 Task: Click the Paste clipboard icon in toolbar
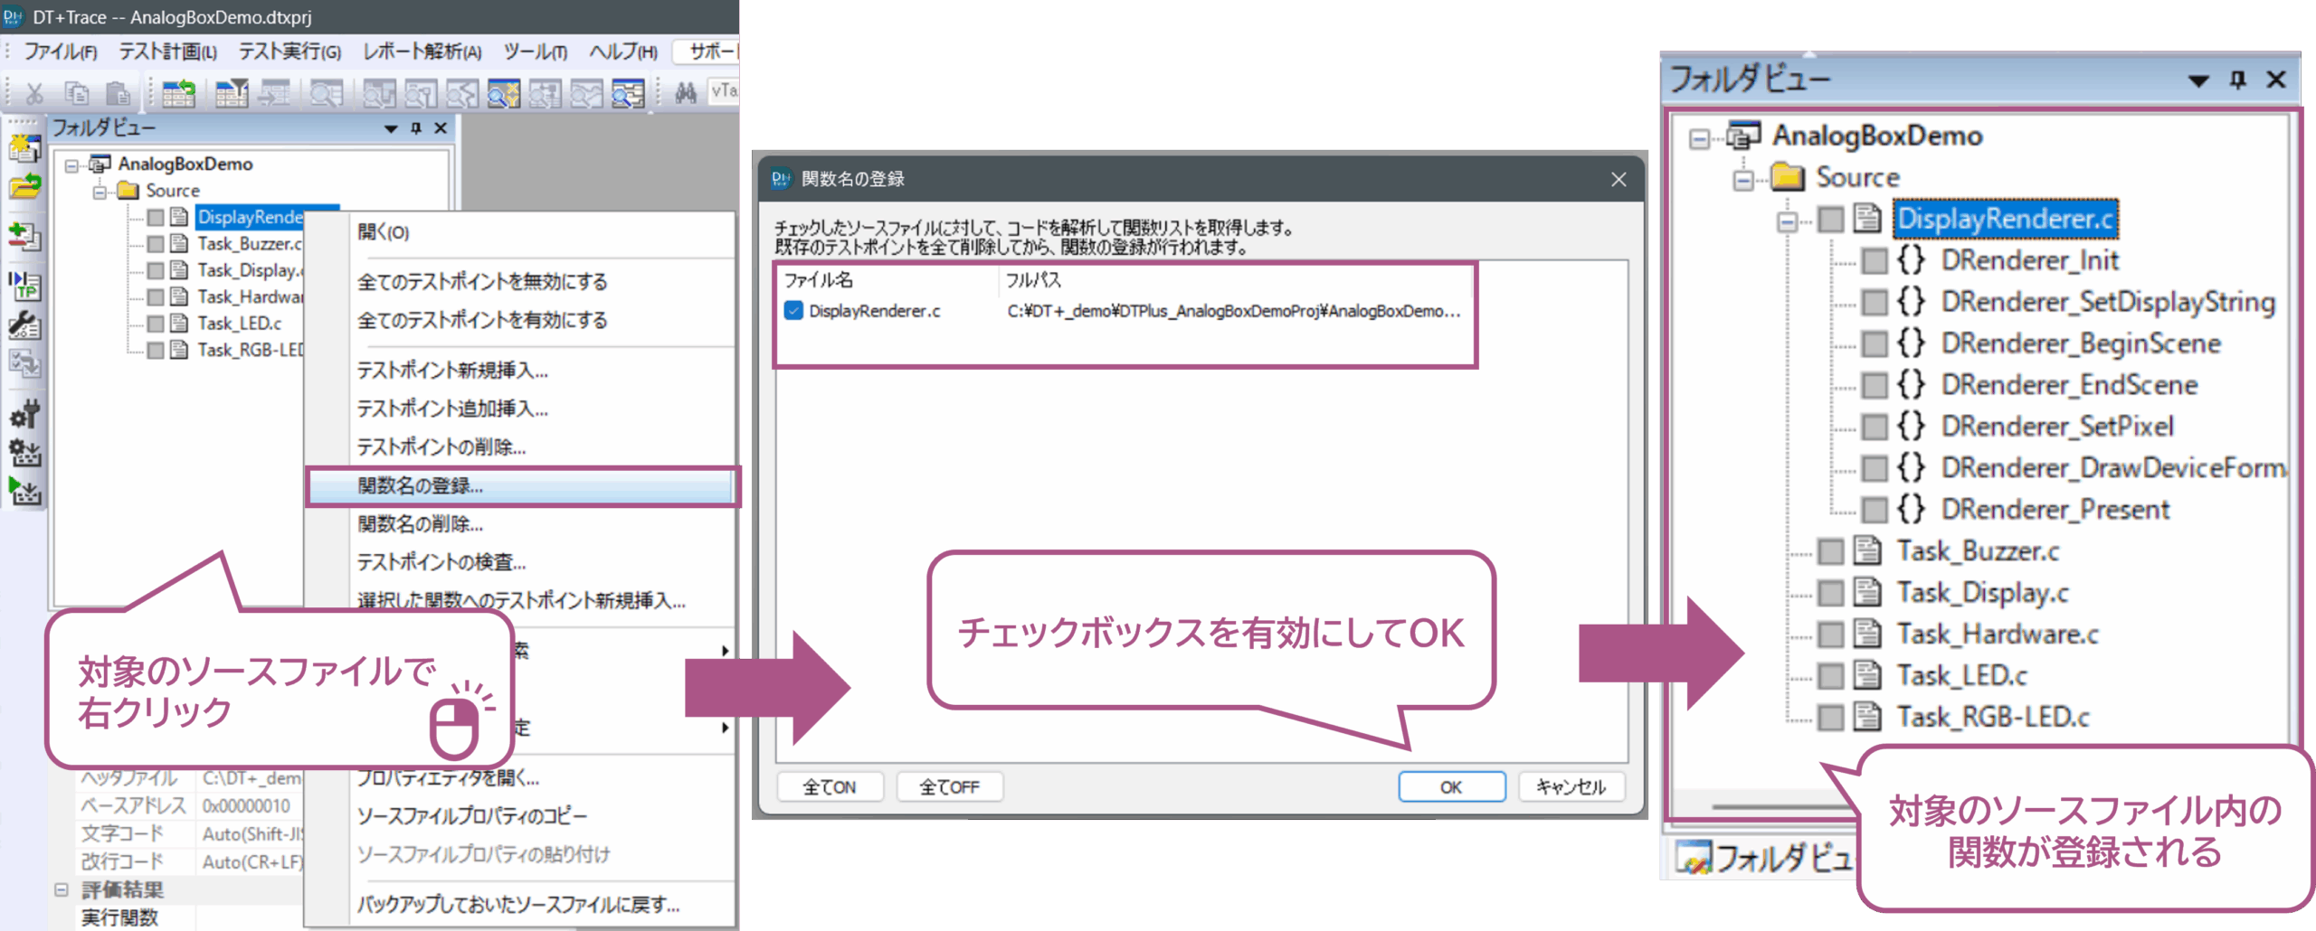click(x=118, y=92)
